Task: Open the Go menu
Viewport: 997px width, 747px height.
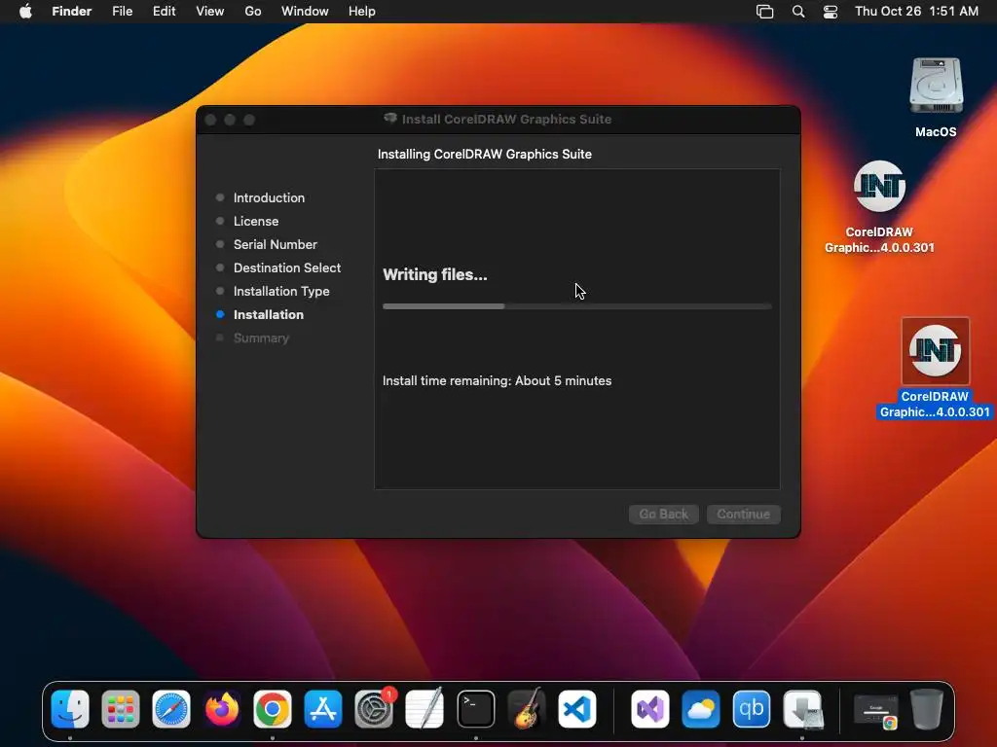Action: pyautogui.click(x=253, y=12)
